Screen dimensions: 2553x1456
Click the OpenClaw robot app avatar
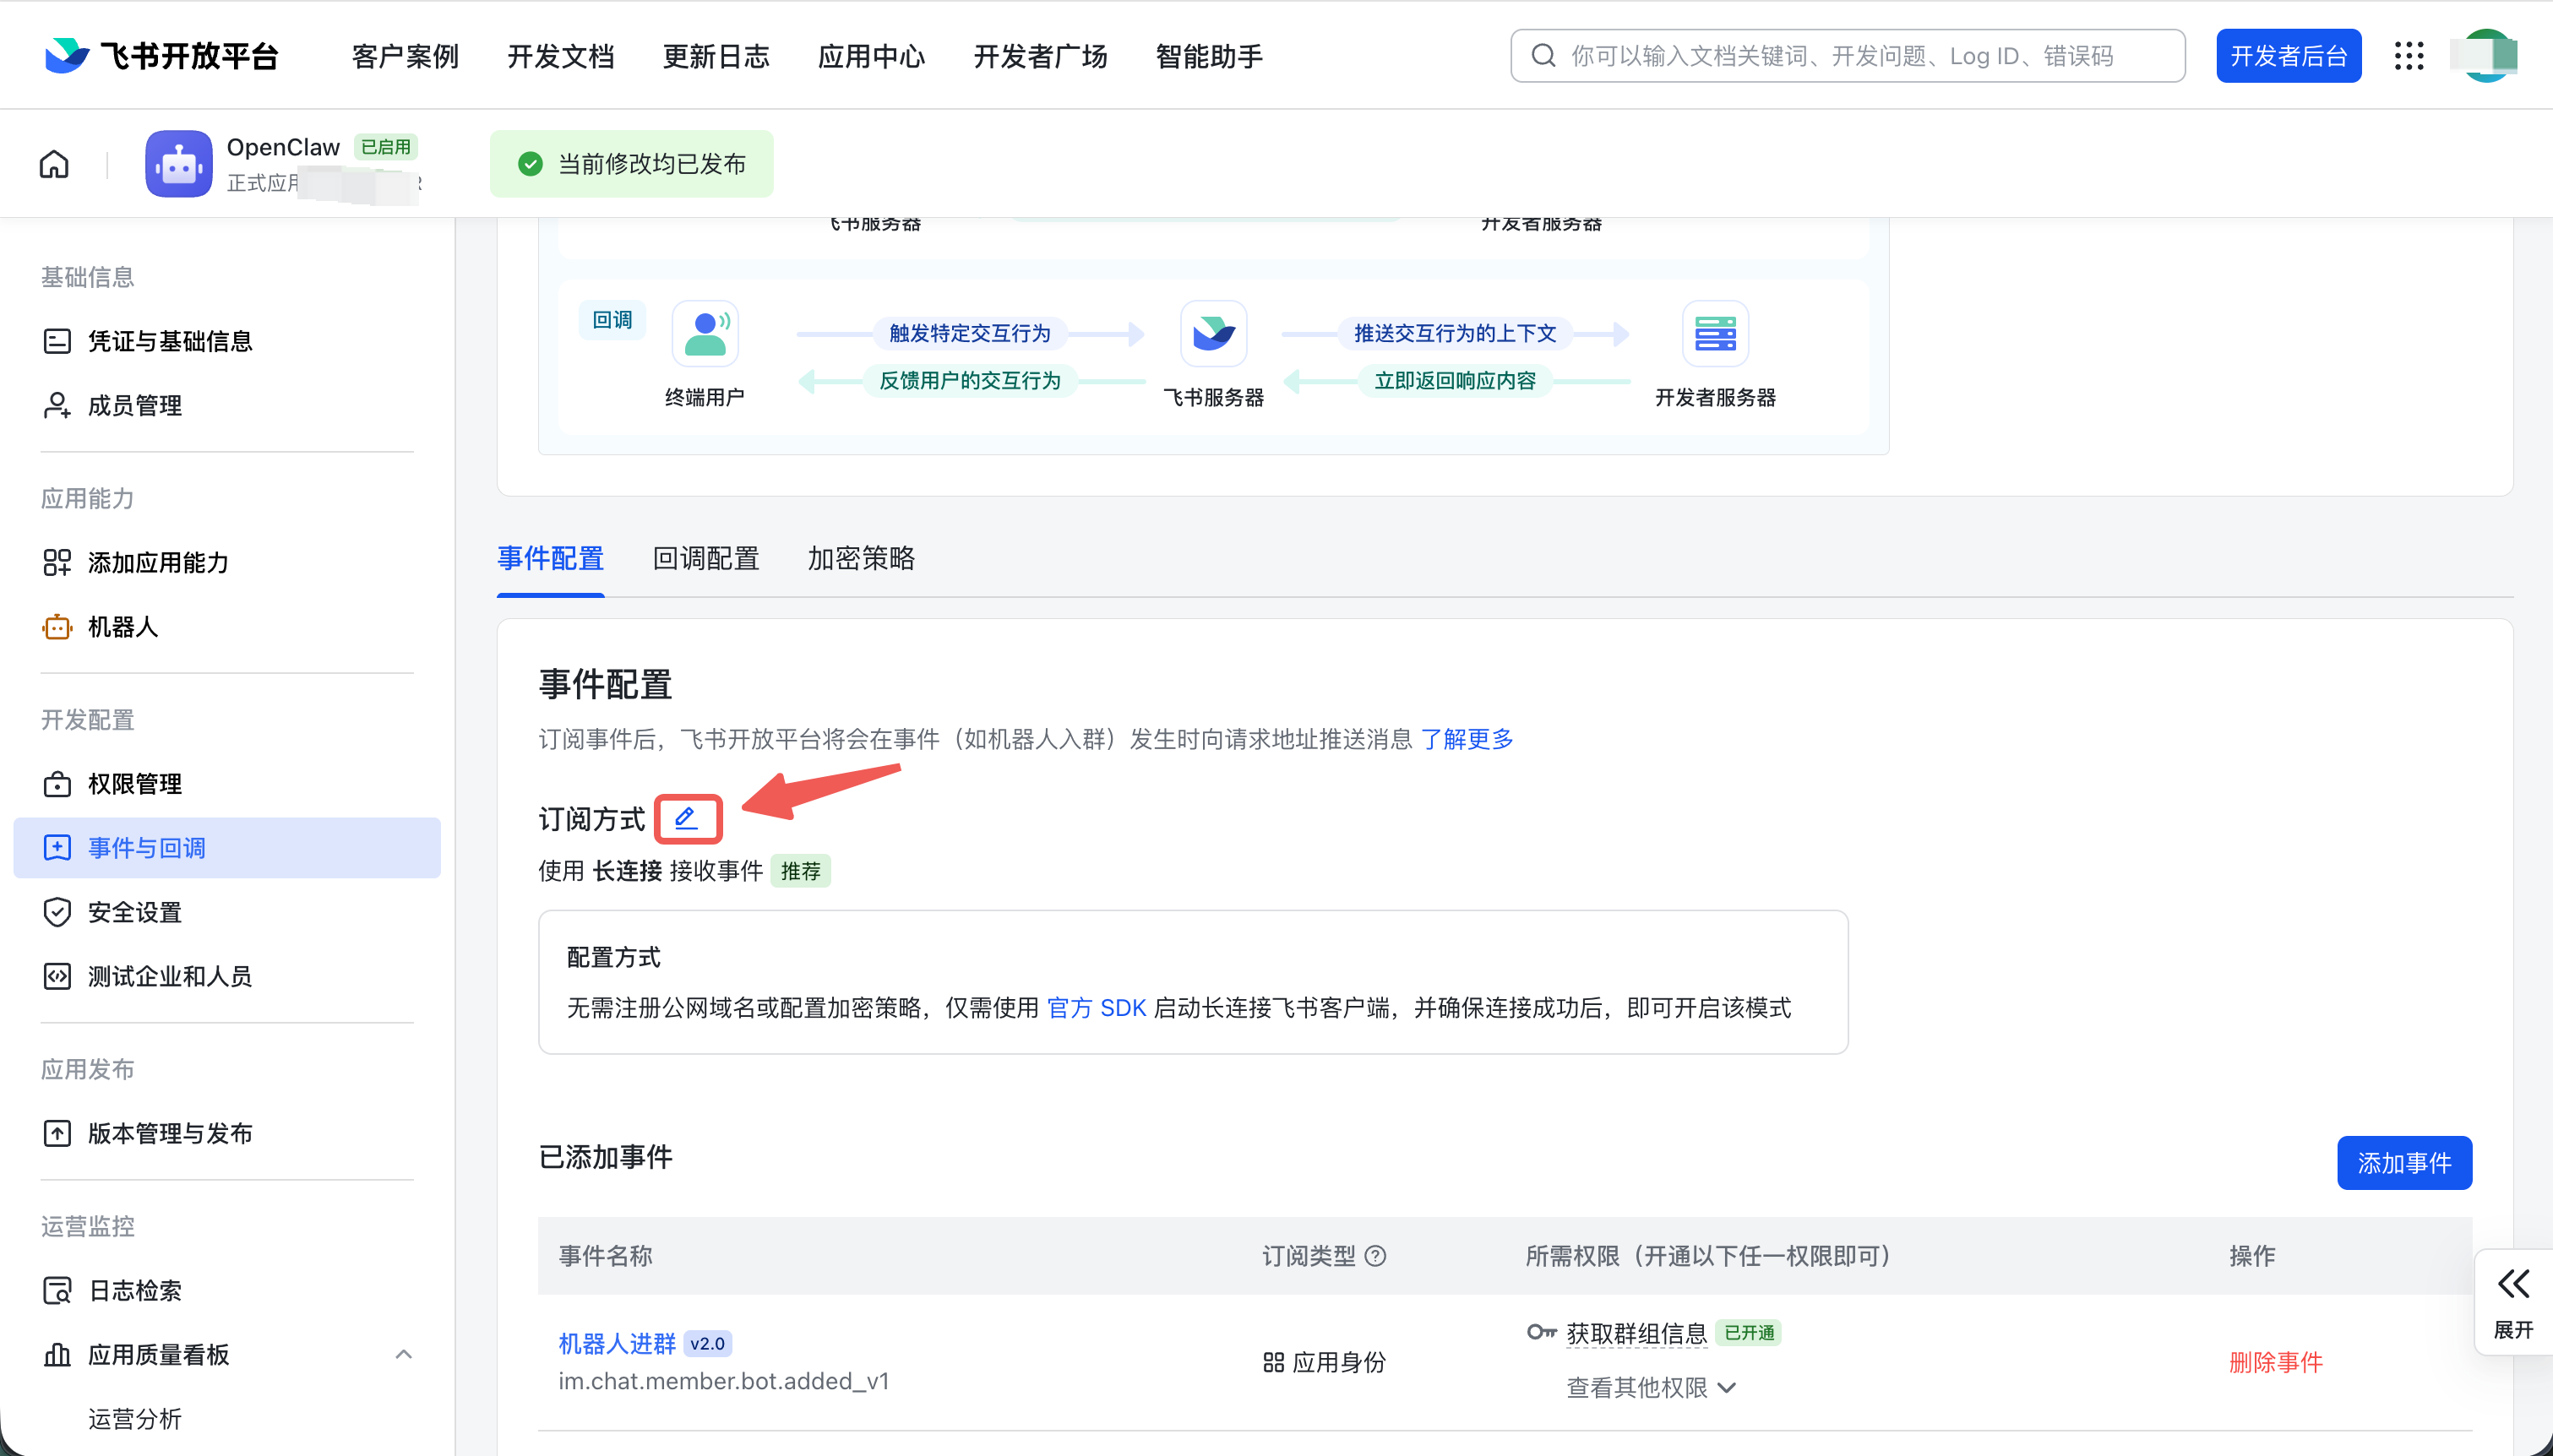coord(178,163)
